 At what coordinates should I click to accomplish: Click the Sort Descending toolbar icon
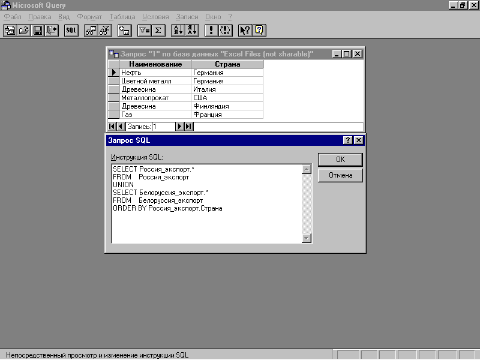tap(192, 31)
